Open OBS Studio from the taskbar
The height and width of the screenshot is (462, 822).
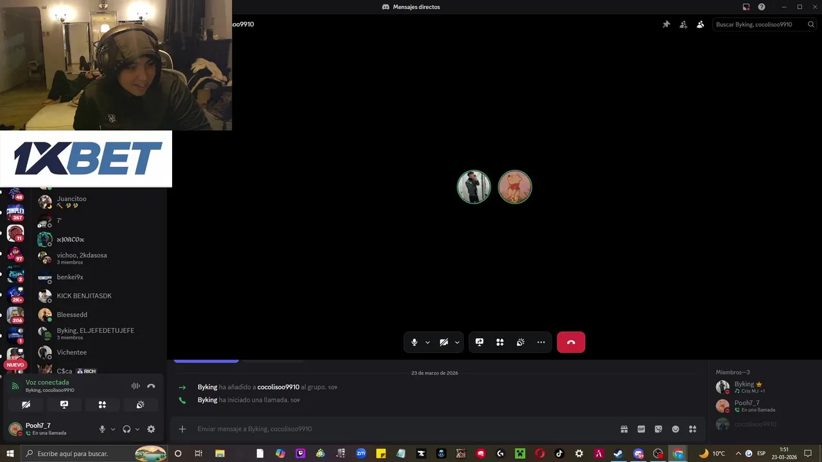tap(658, 454)
